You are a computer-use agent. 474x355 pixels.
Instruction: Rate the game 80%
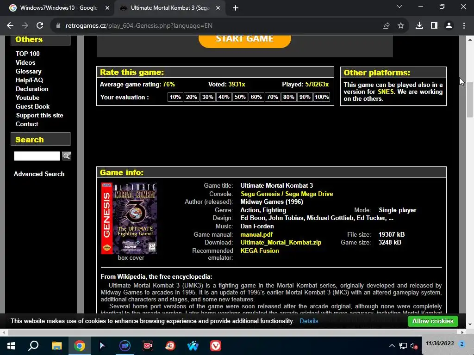288,97
